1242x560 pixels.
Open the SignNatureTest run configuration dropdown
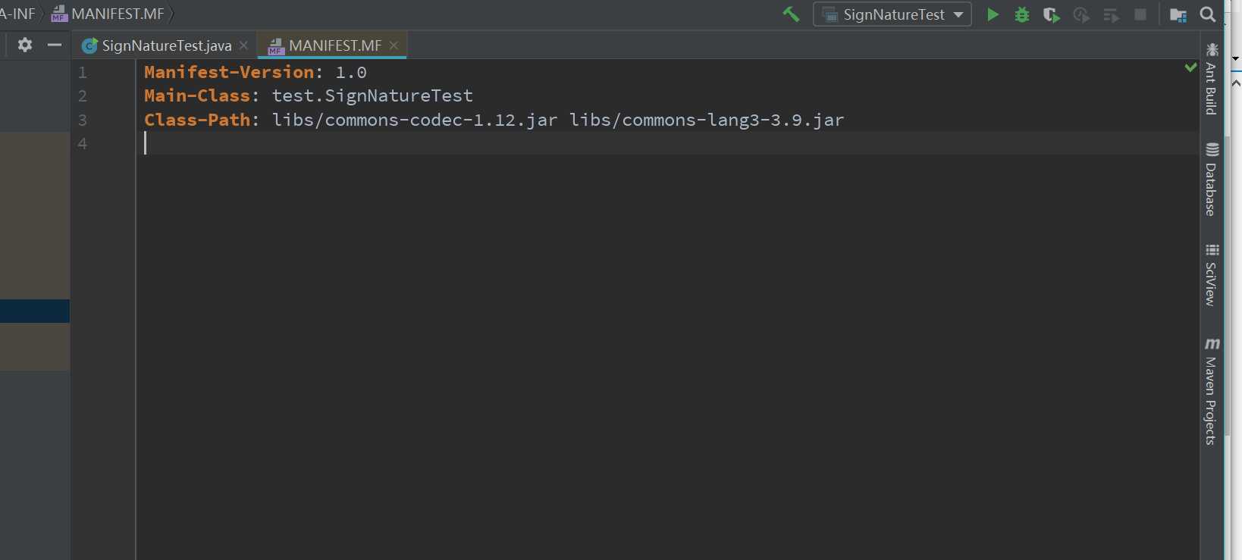point(892,14)
